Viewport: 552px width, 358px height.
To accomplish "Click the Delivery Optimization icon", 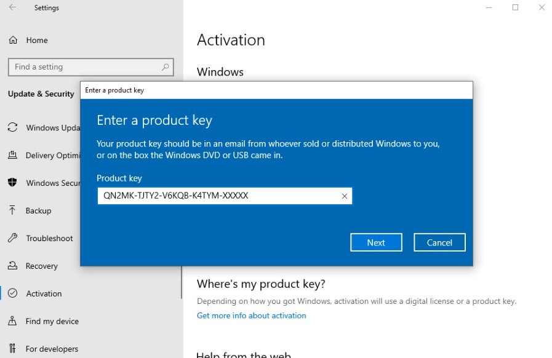I will pos(13,155).
